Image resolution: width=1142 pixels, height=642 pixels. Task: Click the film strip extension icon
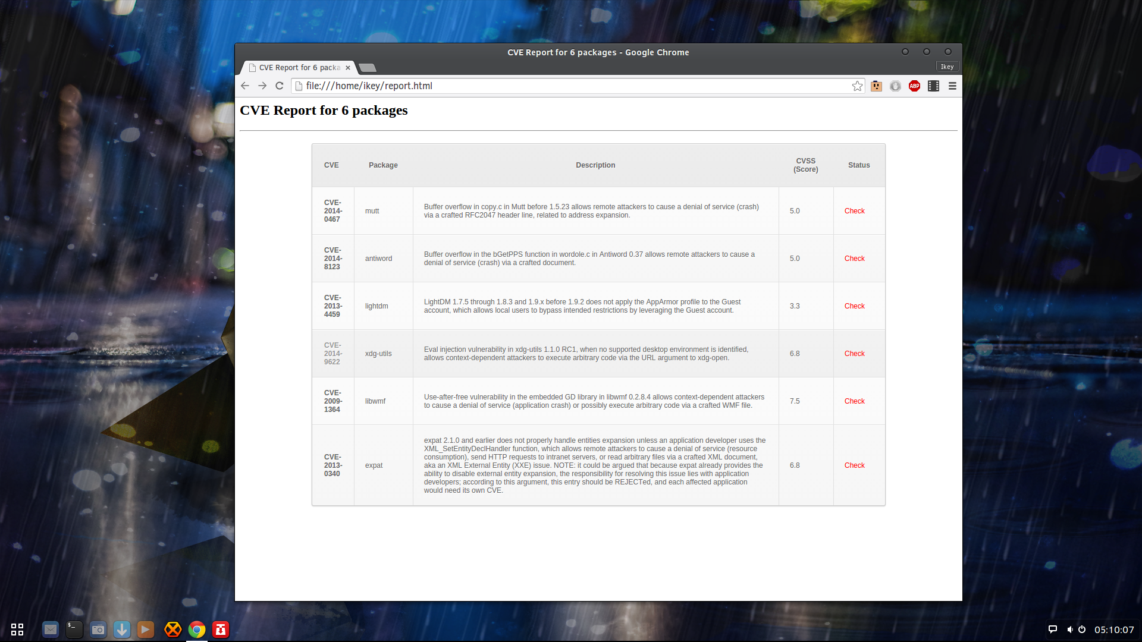pyautogui.click(x=933, y=86)
